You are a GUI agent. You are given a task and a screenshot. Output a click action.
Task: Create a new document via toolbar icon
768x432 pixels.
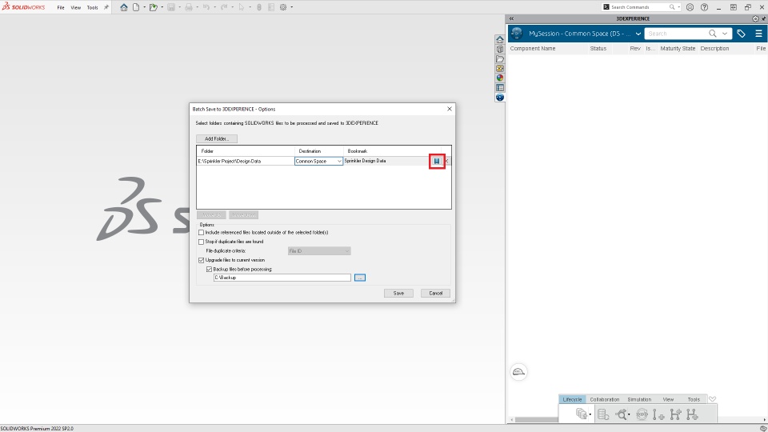tap(136, 7)
